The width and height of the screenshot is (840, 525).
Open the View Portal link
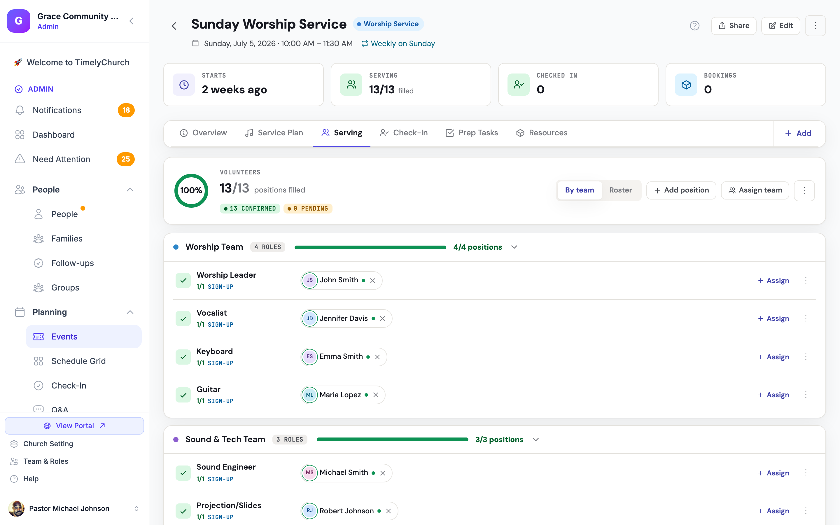point(74,426)
